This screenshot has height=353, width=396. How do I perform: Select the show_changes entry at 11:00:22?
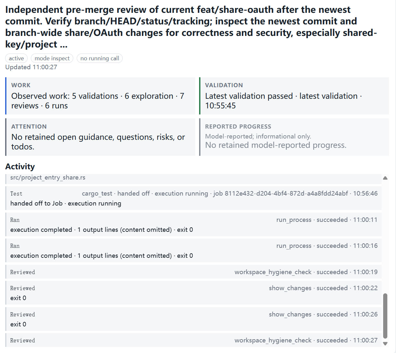coord(193,293)
